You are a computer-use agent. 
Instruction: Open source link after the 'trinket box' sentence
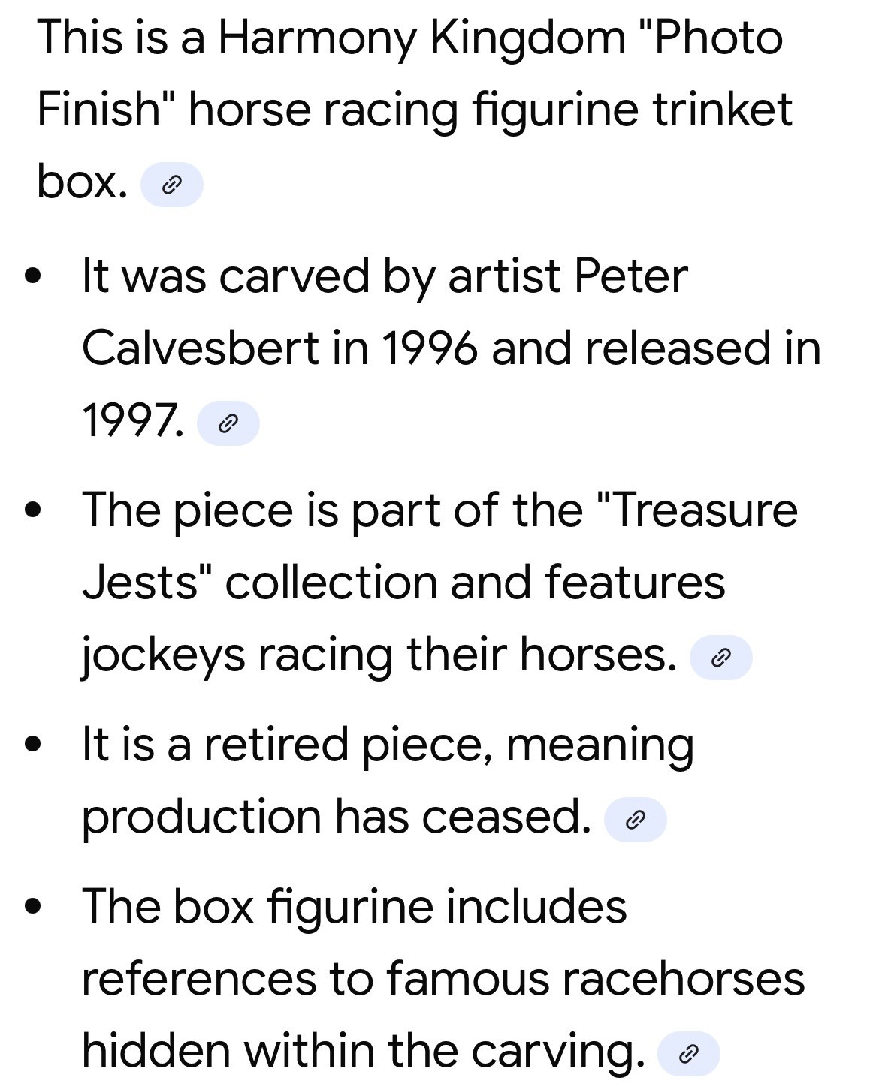tap(172, 184)
